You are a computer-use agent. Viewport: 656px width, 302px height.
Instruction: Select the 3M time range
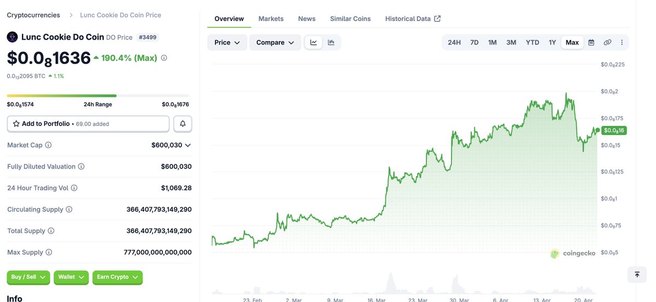(511, 42)
